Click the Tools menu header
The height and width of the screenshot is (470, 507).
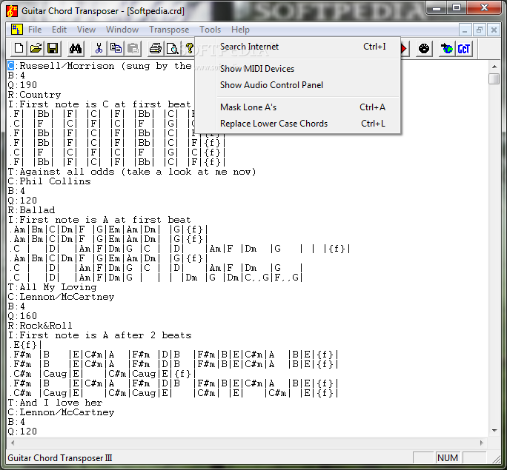coord(211,30)
